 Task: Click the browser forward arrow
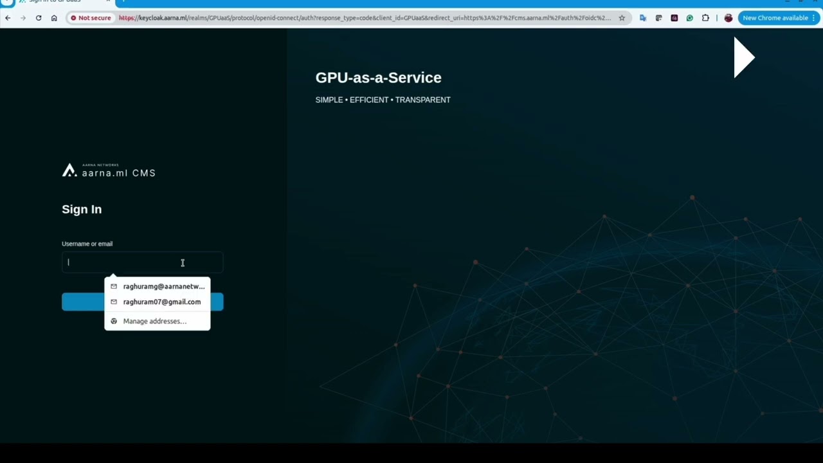(23, 18)
